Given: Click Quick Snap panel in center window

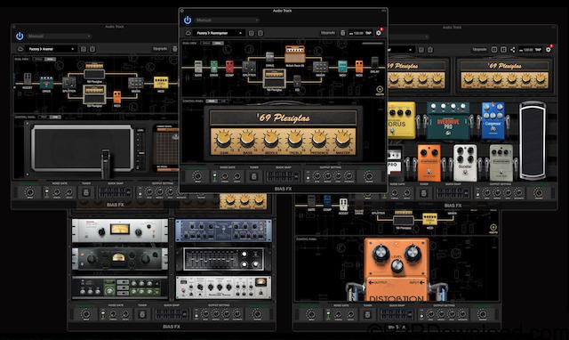Looking at the screenshot, I should click(x=283, y=176).
